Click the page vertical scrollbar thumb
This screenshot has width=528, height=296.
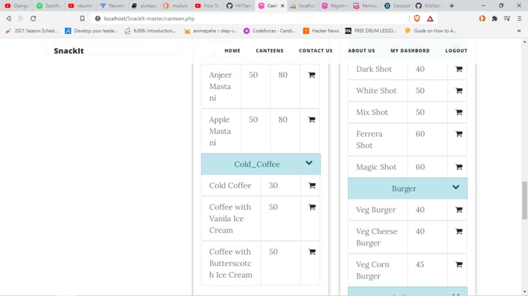coord(524,200)
